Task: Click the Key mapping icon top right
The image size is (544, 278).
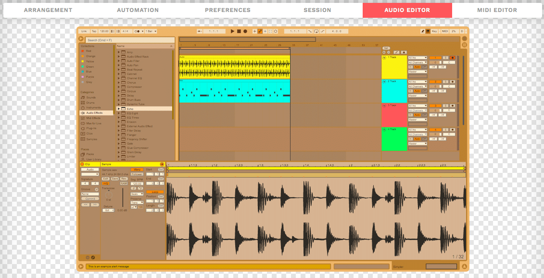Action: 434,31
